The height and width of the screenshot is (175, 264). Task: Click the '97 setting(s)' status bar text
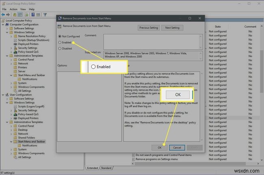coord(8,173)
